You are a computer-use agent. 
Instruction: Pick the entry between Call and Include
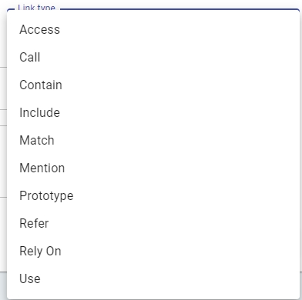tap(153, 85)
